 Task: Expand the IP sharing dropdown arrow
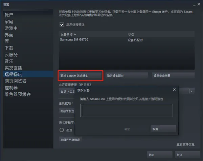(x=192, y=91)
